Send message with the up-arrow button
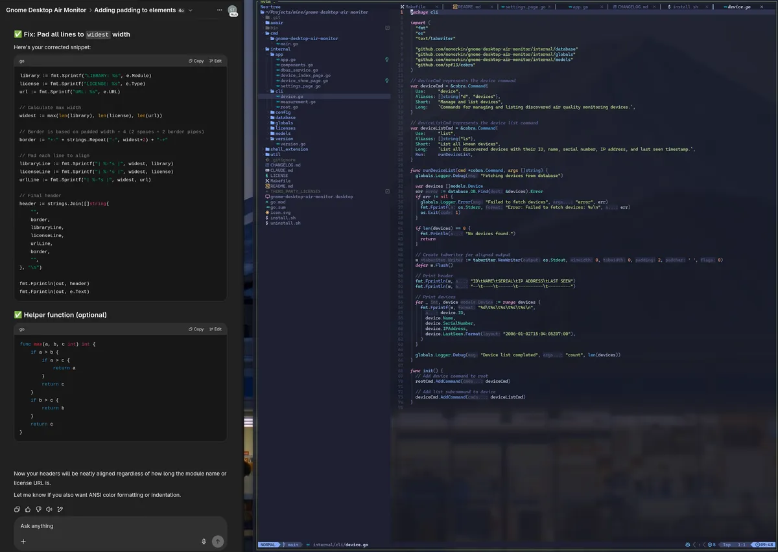This screenshot has height=552, width=778. pyautogui.click(x=218, y=541)
